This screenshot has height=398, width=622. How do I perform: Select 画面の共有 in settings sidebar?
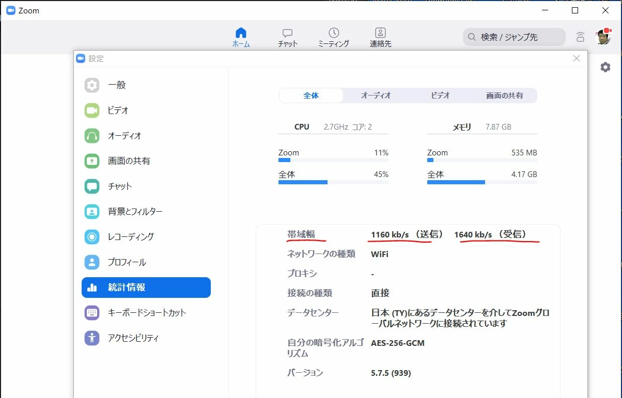(146, 161)
